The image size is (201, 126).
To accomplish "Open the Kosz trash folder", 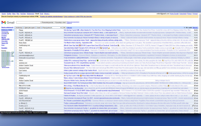I will pos(3,45).
